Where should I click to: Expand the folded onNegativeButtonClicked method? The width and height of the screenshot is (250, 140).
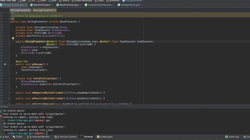click(x=9, y=93)
